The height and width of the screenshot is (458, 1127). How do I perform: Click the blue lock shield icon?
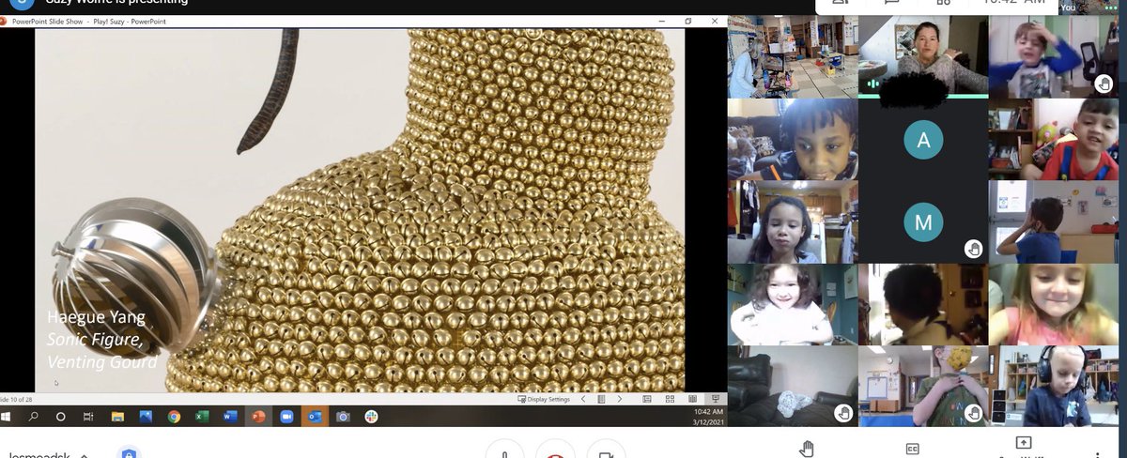129,452
